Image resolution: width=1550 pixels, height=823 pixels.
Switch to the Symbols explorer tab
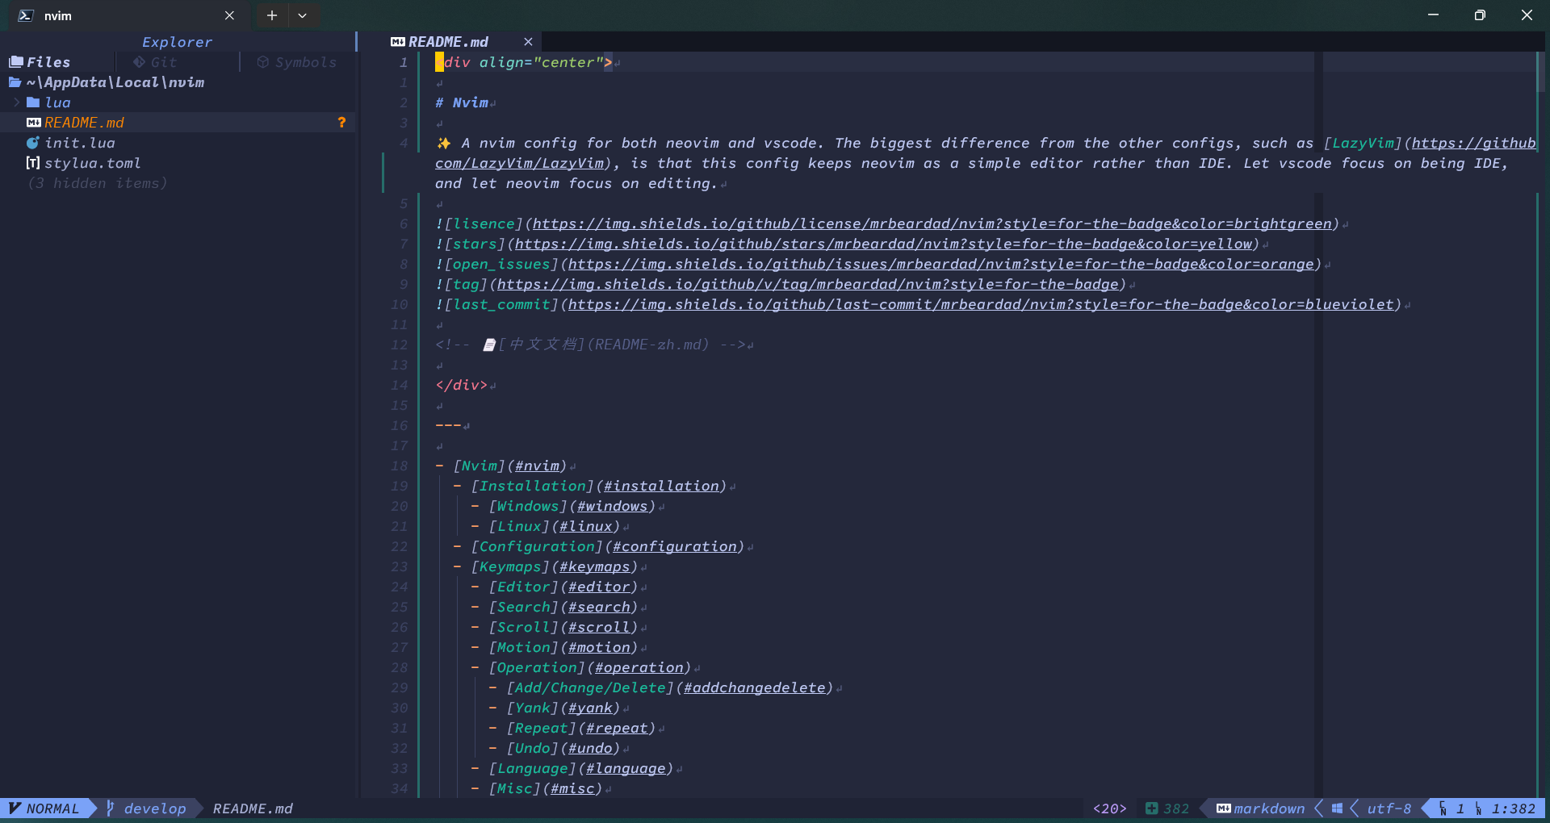296,62
